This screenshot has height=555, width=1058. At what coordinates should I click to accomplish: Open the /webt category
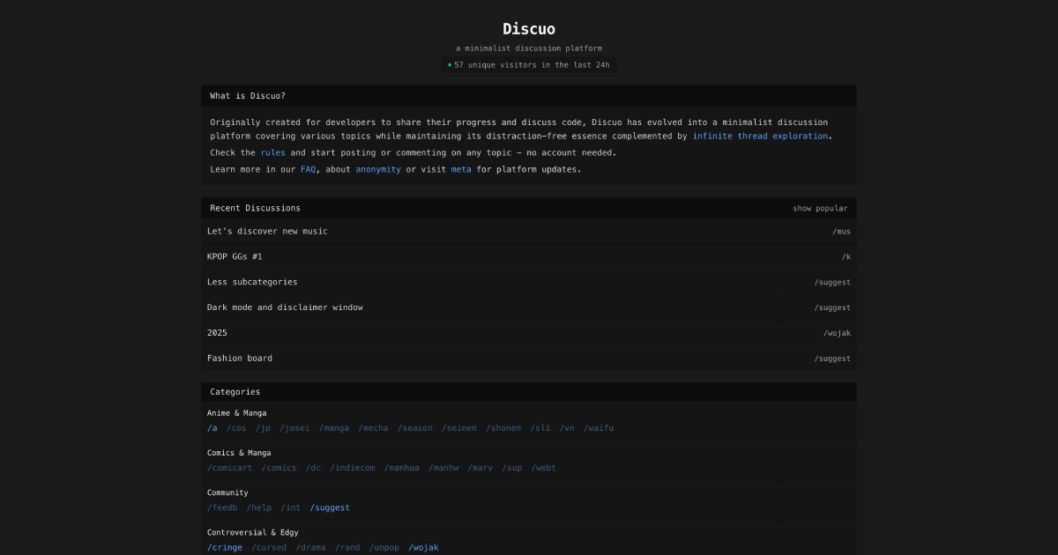543,469
